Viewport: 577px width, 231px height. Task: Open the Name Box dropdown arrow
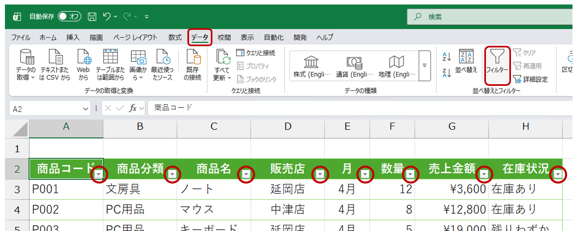[86, 109]
